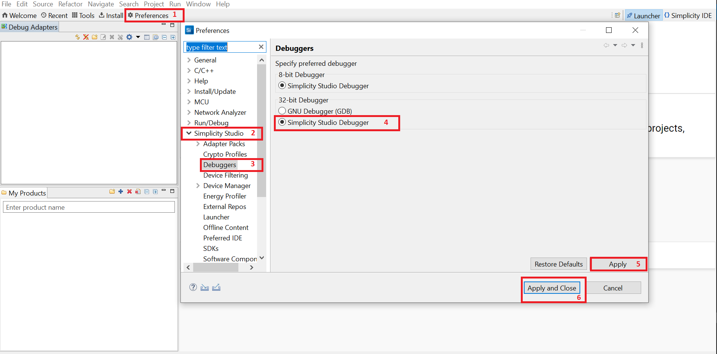Click Apply and Close button
717x354 pixels.
point(551,288)
